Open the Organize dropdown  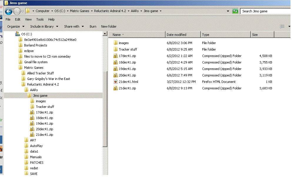(x=16, y=26)
